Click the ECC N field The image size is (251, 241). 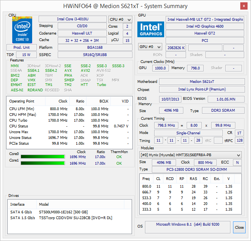(237, 162)
